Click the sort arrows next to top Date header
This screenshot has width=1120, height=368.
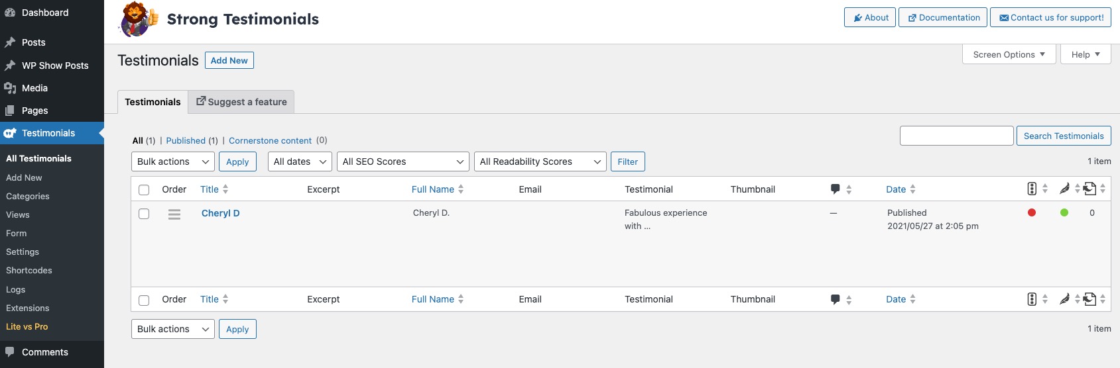[x=912, y=189]
